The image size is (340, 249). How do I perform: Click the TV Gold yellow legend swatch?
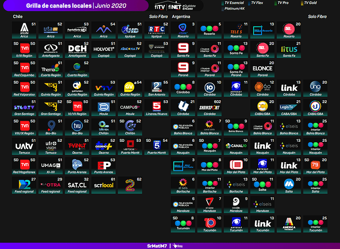click(x=302, y=3)
